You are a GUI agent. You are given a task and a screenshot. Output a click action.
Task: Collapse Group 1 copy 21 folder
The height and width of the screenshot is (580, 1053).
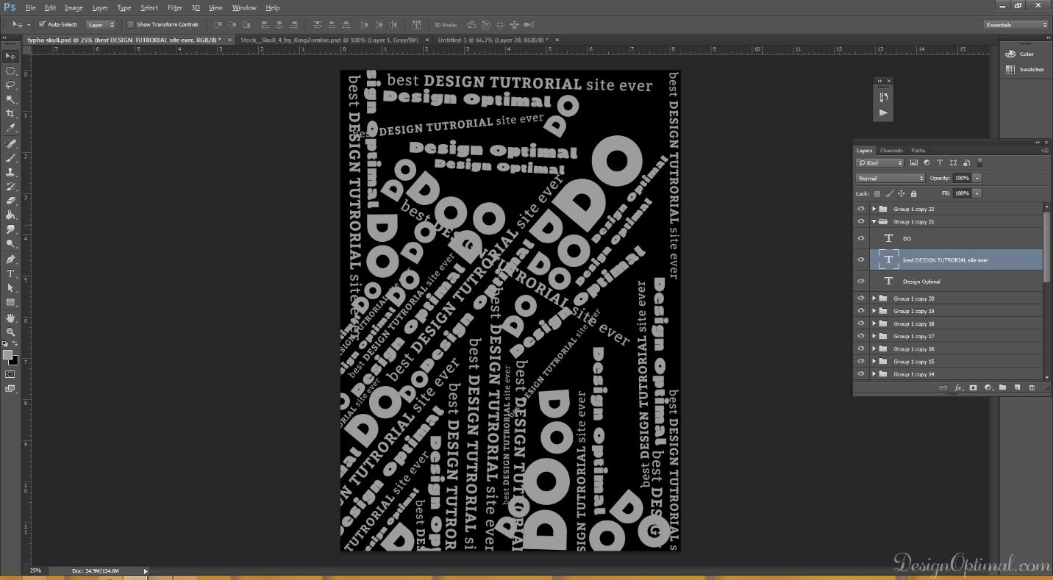(874, 221)
